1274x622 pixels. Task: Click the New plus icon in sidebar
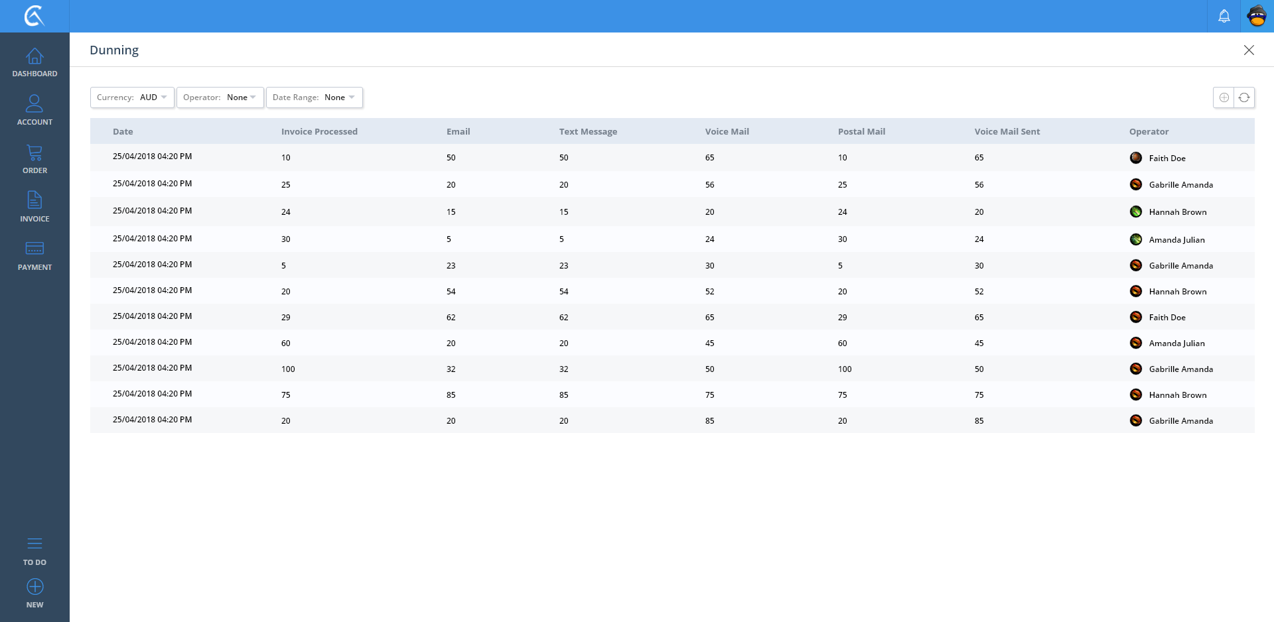35,588
